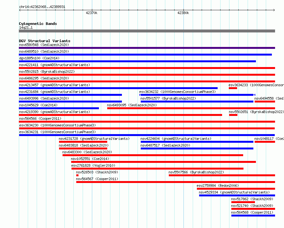This screenshot has width=284, height=228.
Task: Open the esv2759984 (Redon2006) label
Action: [218, 186]
